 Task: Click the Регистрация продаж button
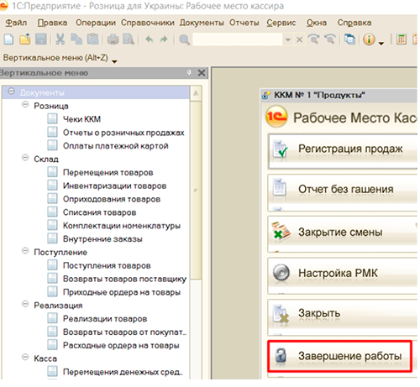pos(343,151)
